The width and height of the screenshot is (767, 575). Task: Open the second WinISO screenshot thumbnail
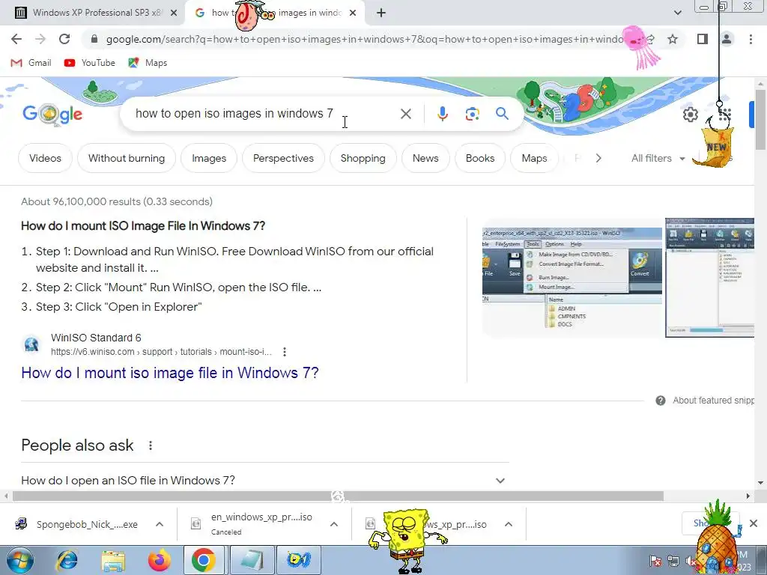pos(709,277)
